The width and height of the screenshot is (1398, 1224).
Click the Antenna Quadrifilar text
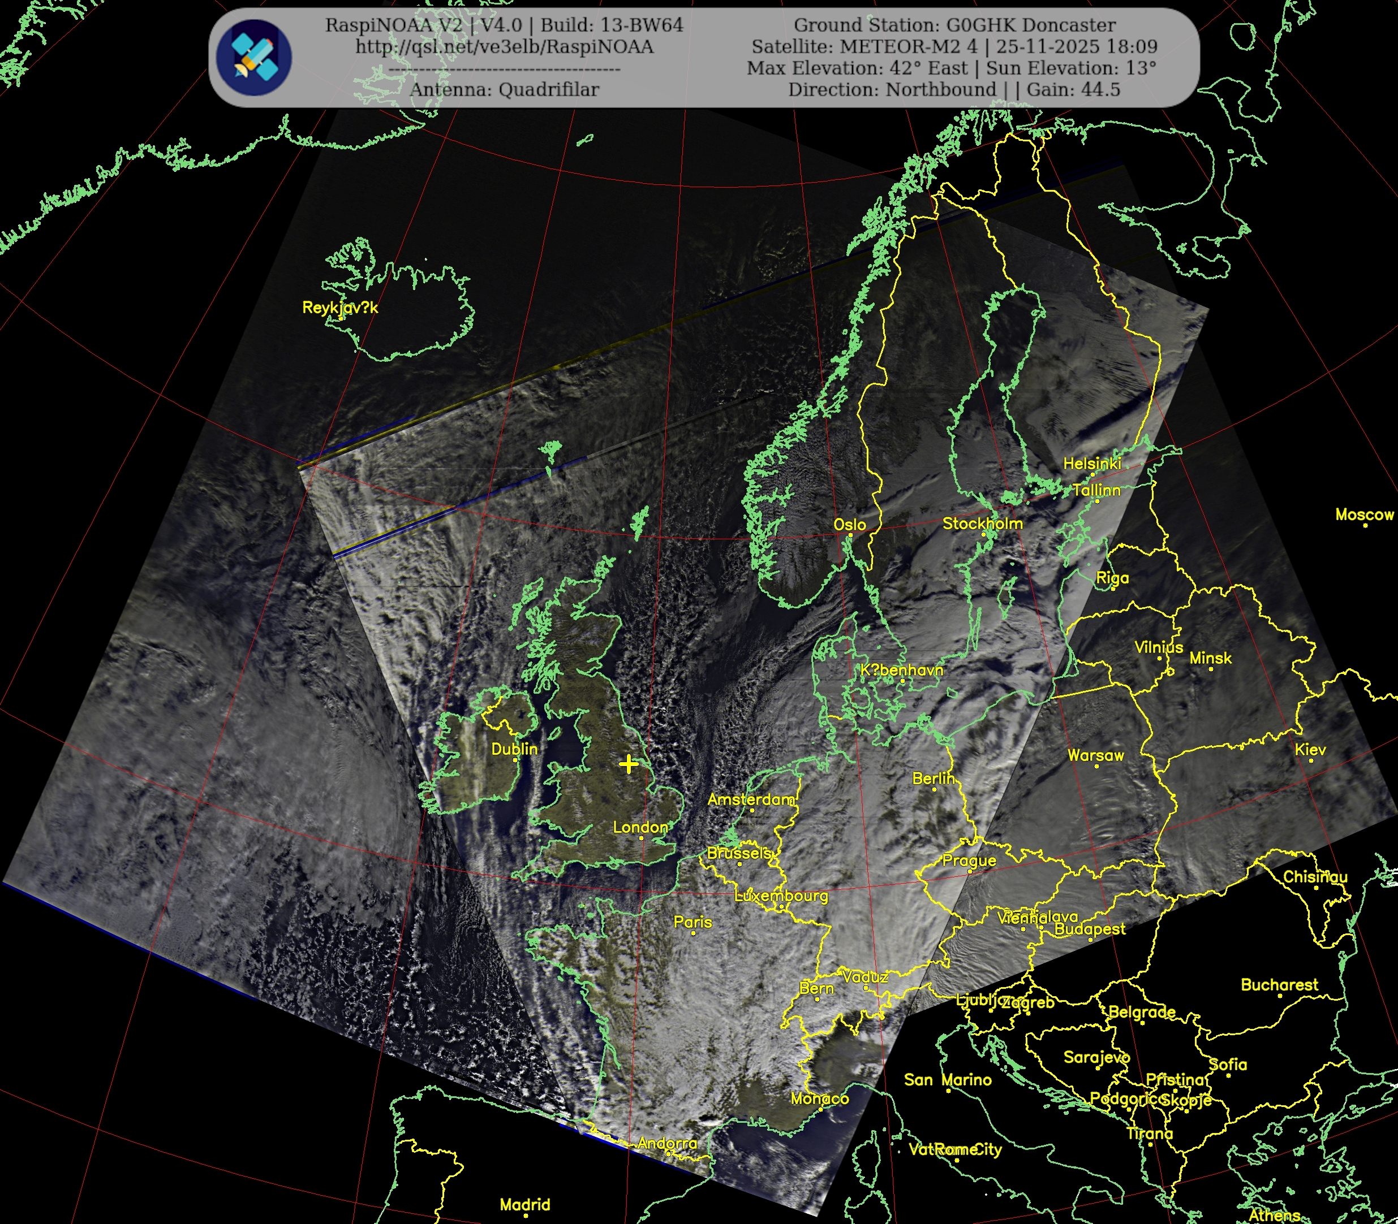(x=504, y=89)
